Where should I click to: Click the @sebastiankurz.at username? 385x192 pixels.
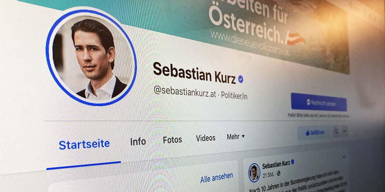[x=185, y=92]
